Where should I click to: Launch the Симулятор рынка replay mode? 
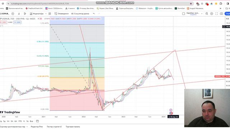point(80,14)
